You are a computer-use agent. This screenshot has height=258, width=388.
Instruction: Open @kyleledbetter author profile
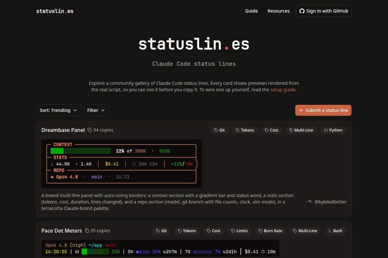330,202
